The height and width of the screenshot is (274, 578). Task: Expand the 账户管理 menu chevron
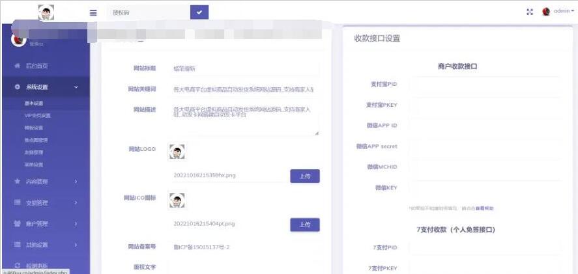pos(76,223)
